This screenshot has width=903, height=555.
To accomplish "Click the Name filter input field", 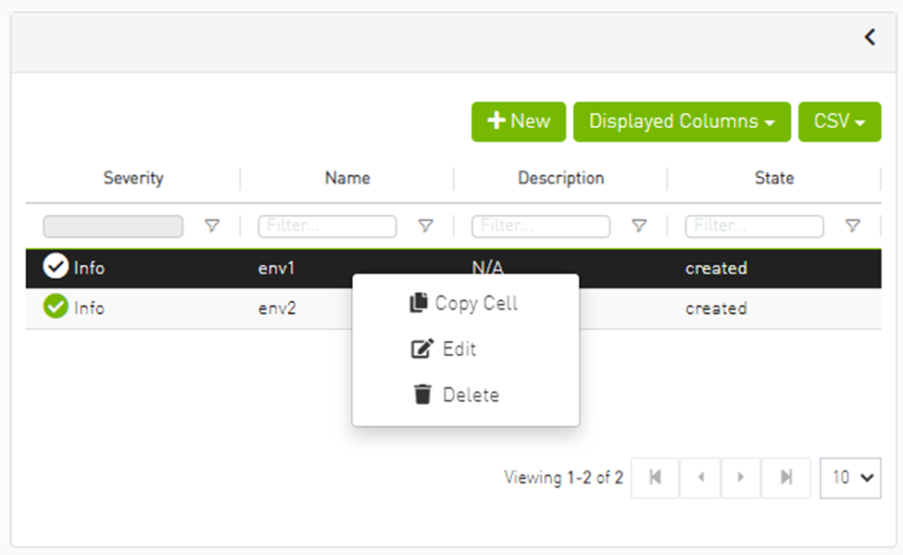I will (327, 226).
